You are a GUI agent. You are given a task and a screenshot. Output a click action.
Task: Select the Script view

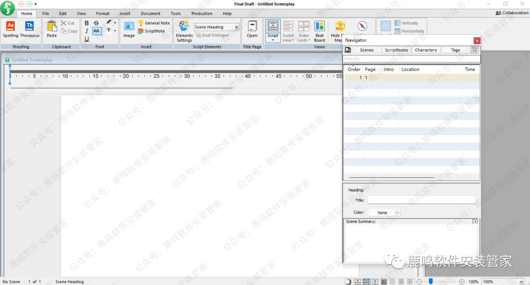[273, 31]
